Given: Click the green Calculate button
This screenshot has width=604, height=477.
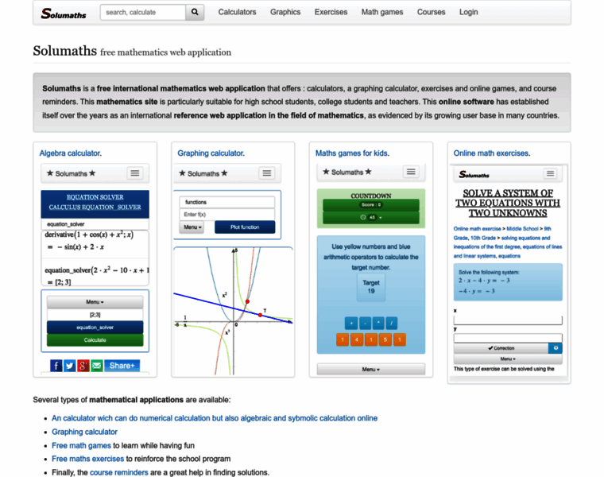Looking at the screenshot, I should [95, 339].
